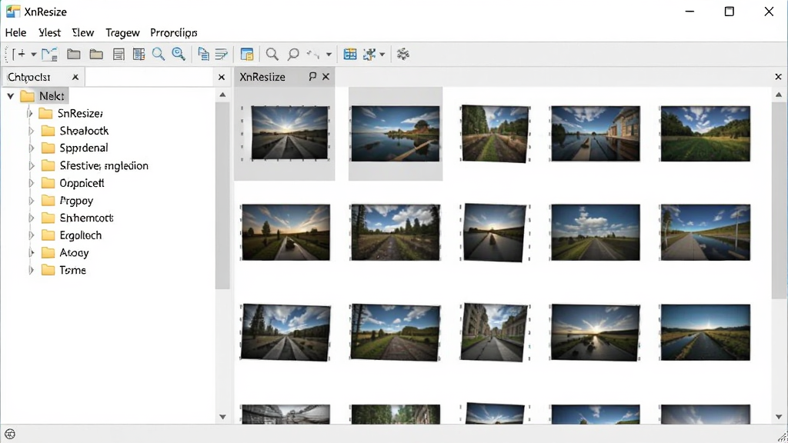The width and height of the screenshot is (788, 443).
Task: Click the chart graph toolbar icon
Action: pyautogui.click(x=50, y=55)
